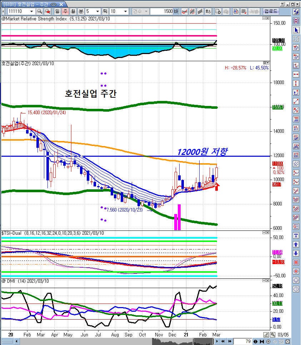Click the help question mark button
Screen dimensions: 301x345
pyautogui.click(x=282, y=4)
